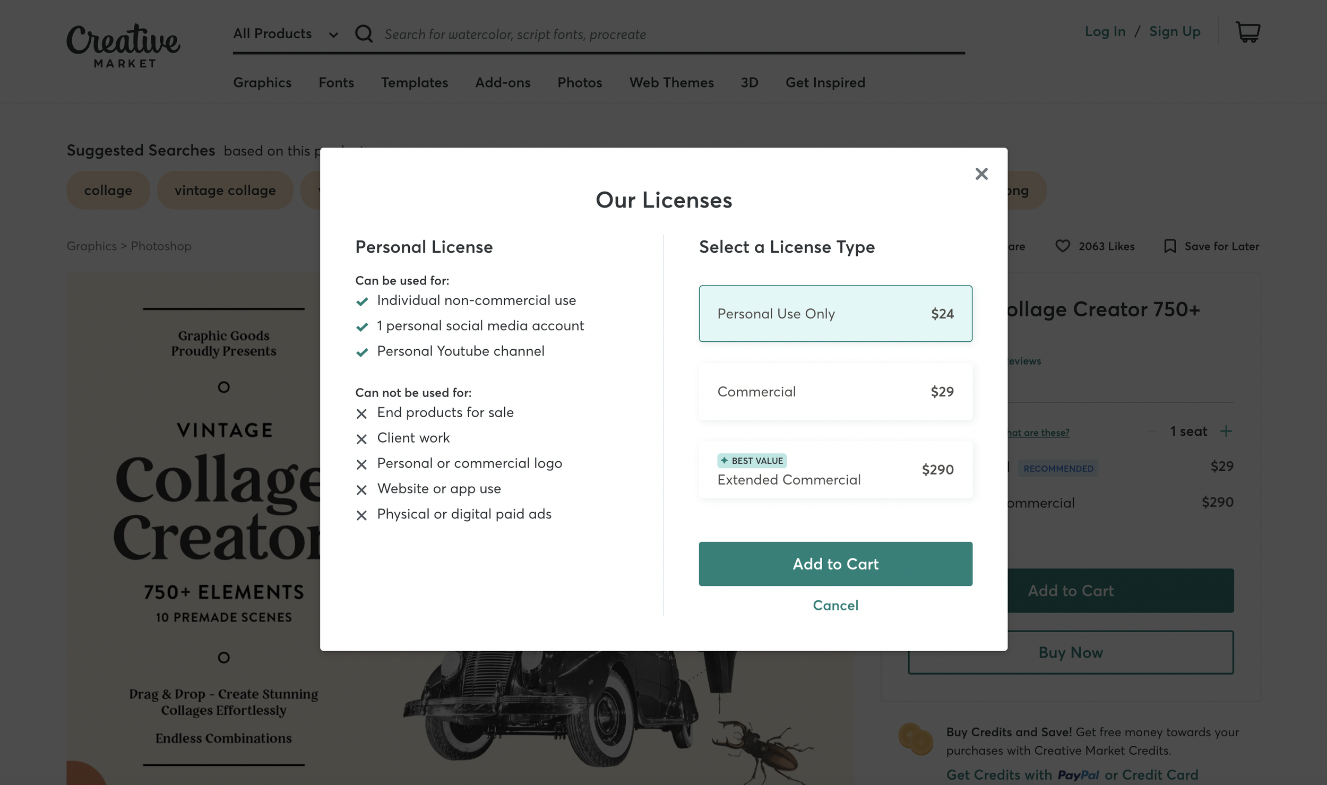Select Personal Use Only license
This screenshot has height=785, width=1327.
(x=835, y=314)
